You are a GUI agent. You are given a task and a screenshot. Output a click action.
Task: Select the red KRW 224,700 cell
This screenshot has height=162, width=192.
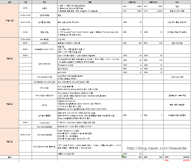pyautogui.click(x=177, y=160)
